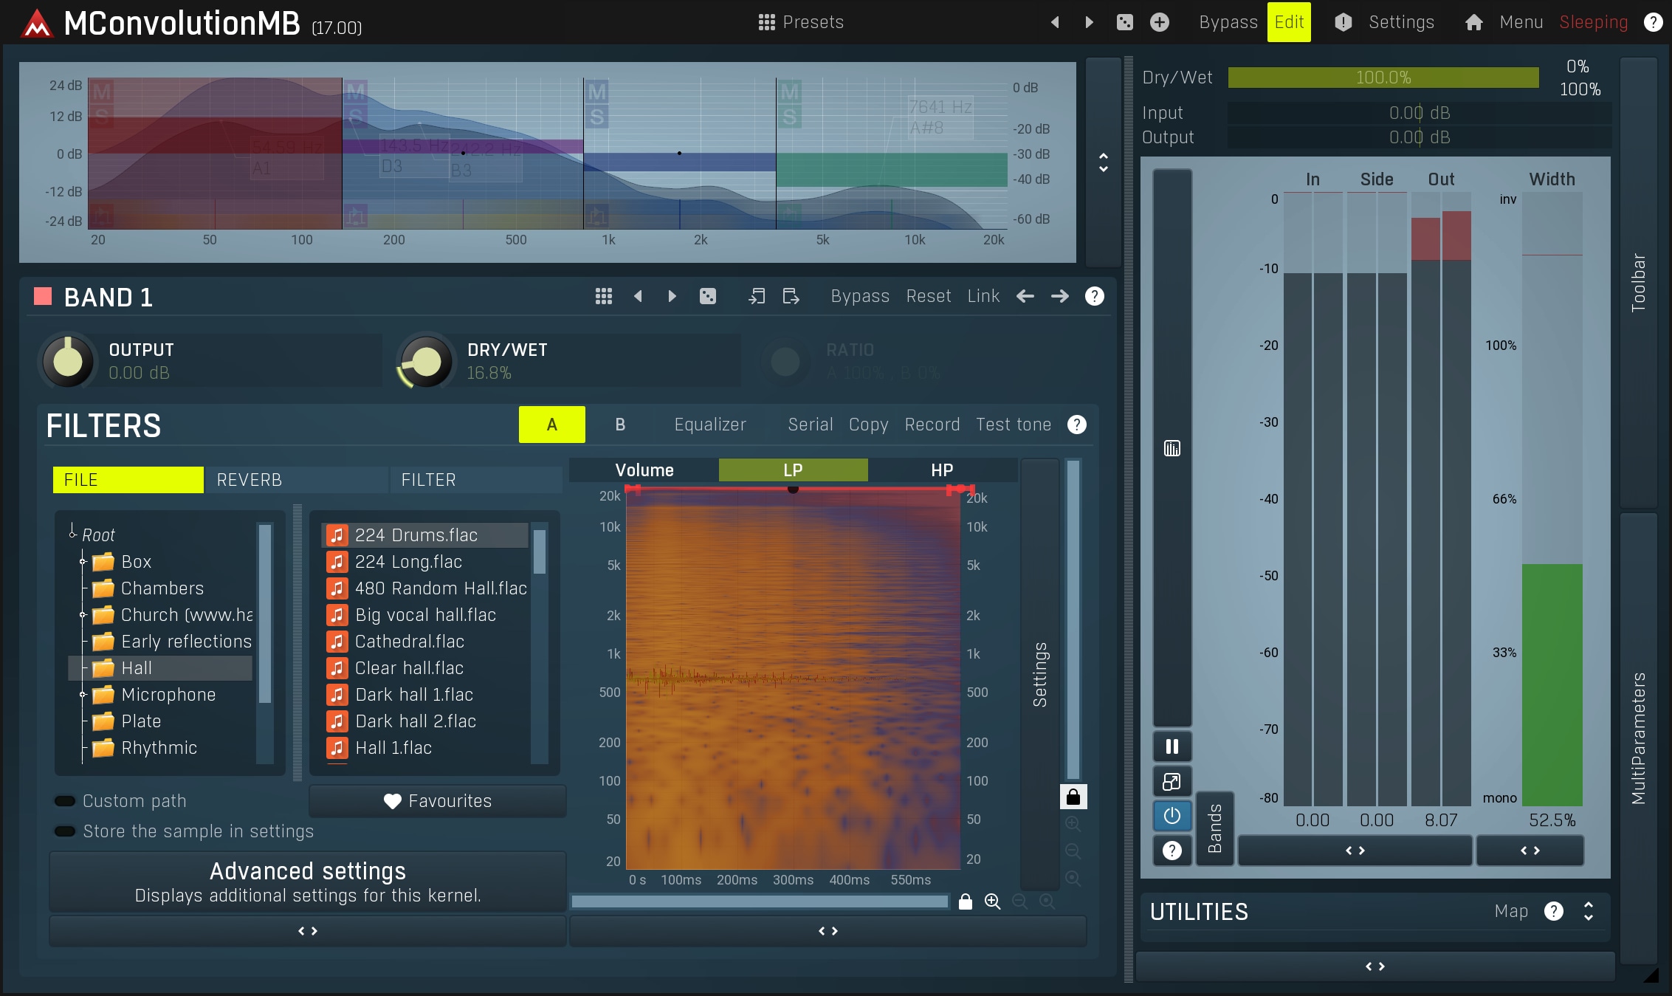This screenshot has height=996, width=1672.
Task: Pause the level meter display
Action: 1172,746
